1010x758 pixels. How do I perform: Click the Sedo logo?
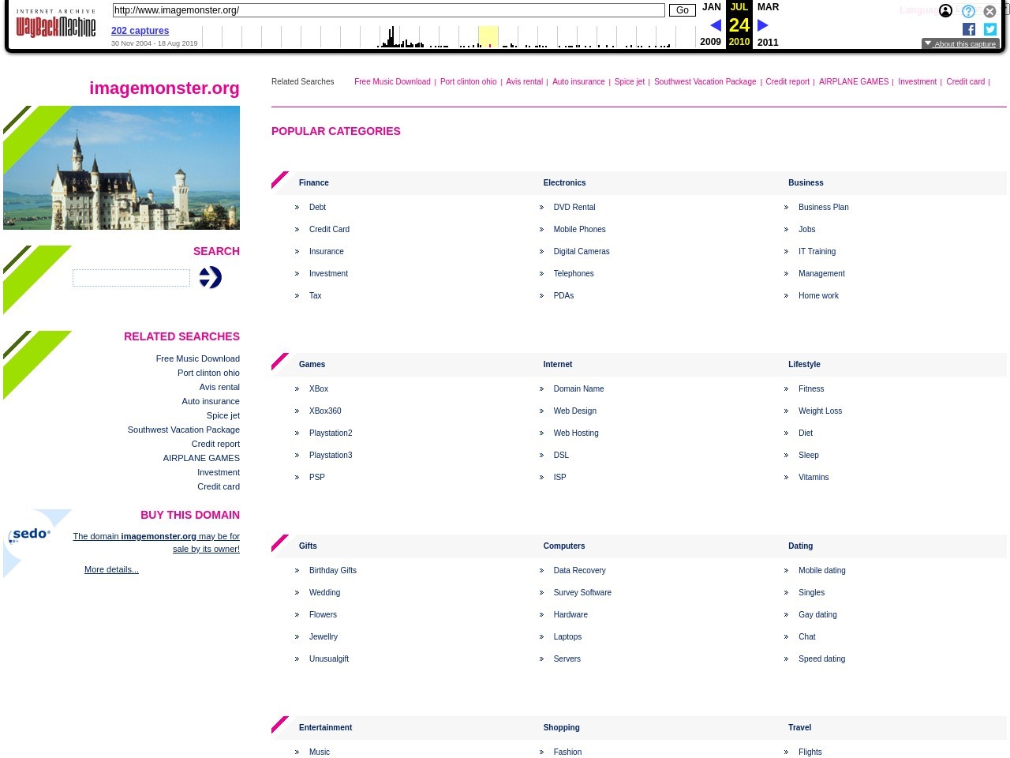(x=32, y=535)
